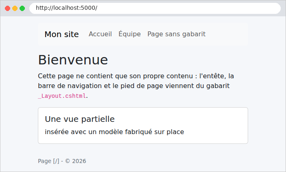Open the Page sans gabarit link

[176, 34]
